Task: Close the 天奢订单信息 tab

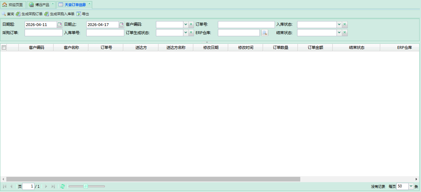Action: point(89,4)
